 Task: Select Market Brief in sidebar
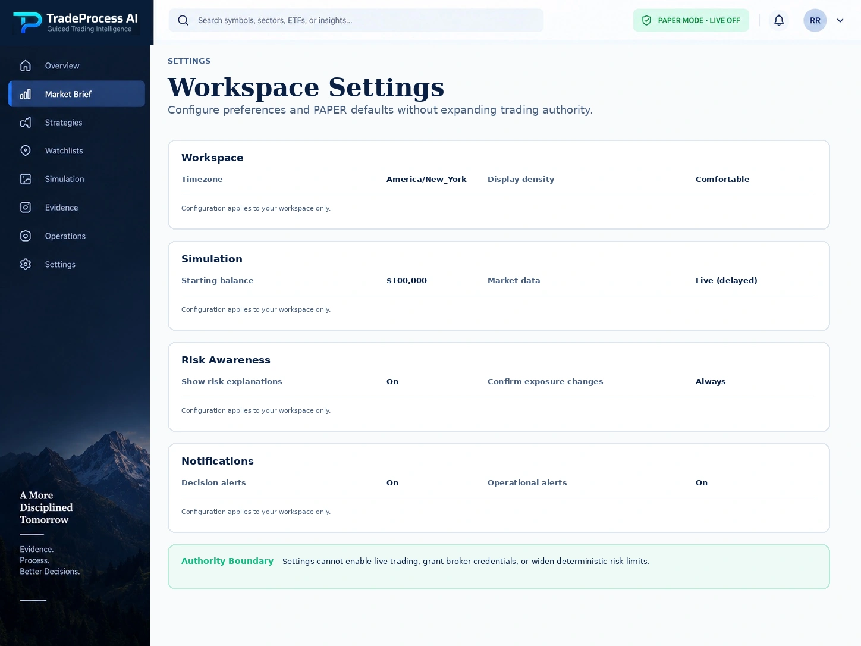pos(77,94)
